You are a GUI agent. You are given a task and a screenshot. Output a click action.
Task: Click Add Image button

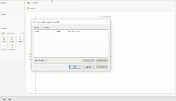(40, 61)
